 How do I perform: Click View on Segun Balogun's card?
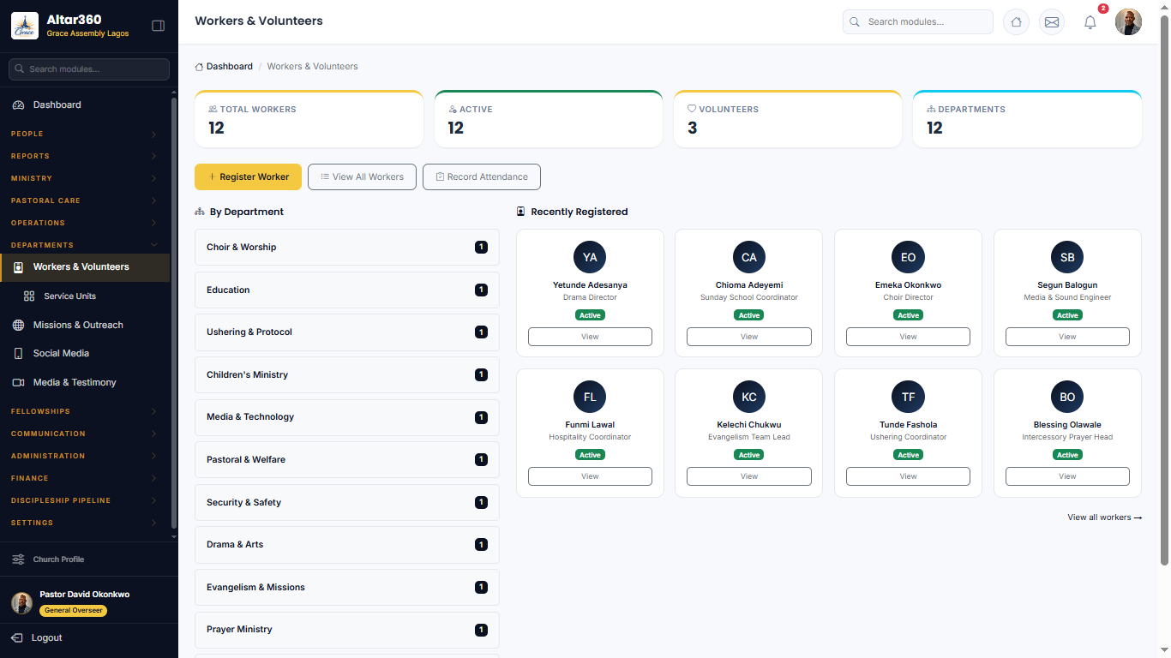click(1067, 337)
